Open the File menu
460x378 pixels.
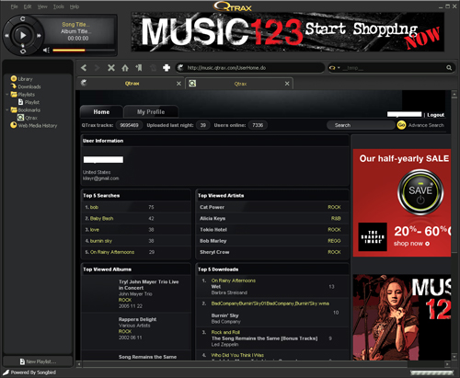(14, 6)
